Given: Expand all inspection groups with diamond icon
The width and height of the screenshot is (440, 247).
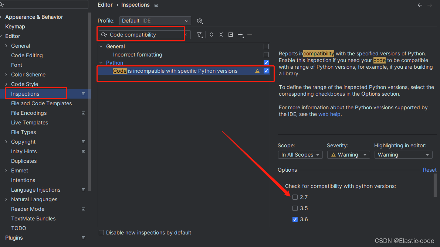Looking at the screenshot, I should (x=211, y=34).
